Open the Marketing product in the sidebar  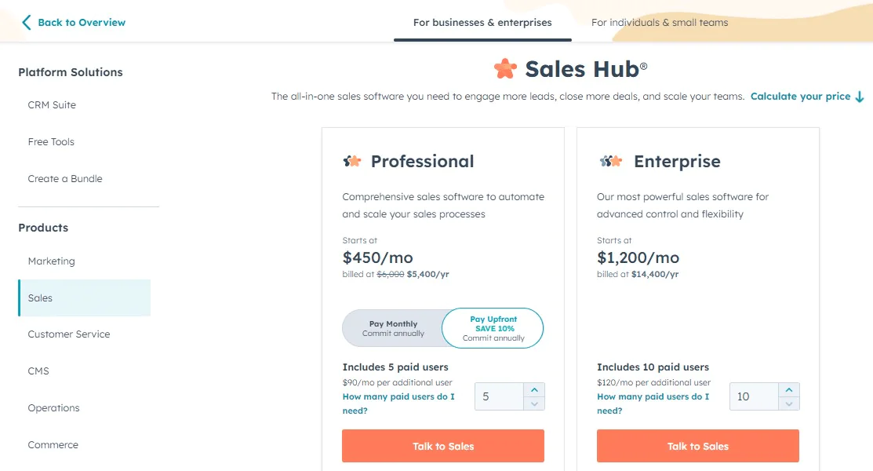click(52, 261)
